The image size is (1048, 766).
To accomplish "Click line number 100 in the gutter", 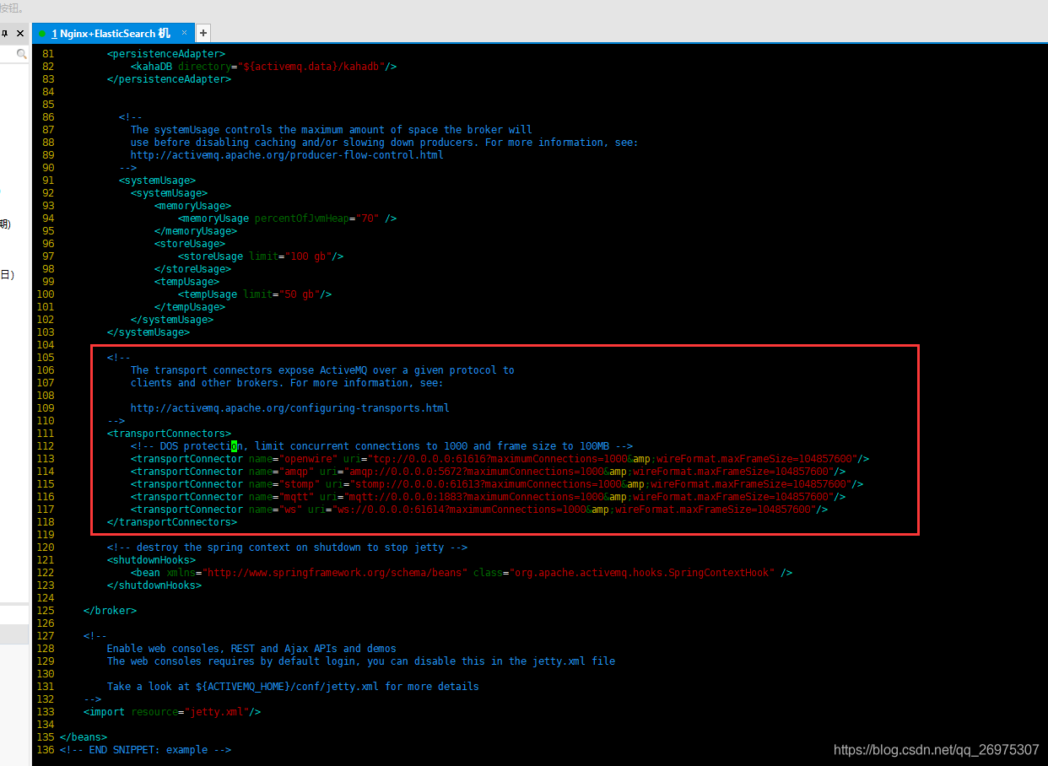I will point(45,294).
